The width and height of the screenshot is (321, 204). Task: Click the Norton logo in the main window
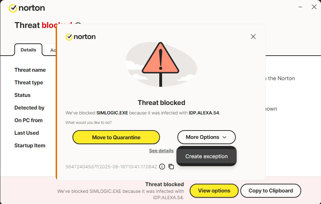tap(27, 8)
